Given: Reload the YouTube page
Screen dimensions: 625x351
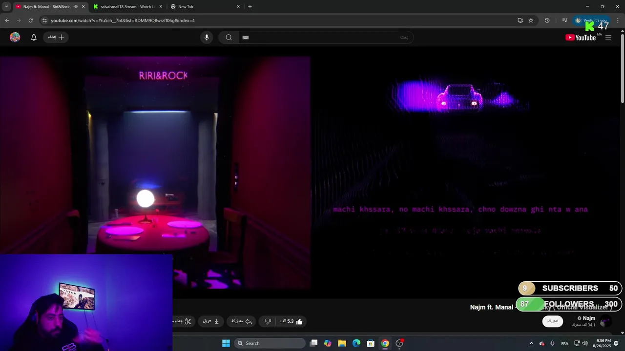Looking at the screenshot, I should coord(30,20).
